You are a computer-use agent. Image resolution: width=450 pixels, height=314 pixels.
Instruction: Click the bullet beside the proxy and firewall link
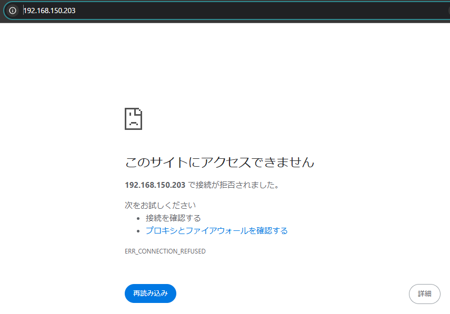[x=138, y=231]
